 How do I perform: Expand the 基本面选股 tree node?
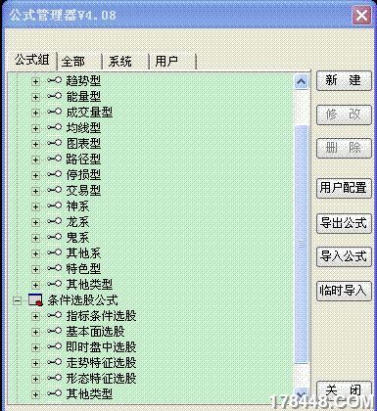coord(35,332)
